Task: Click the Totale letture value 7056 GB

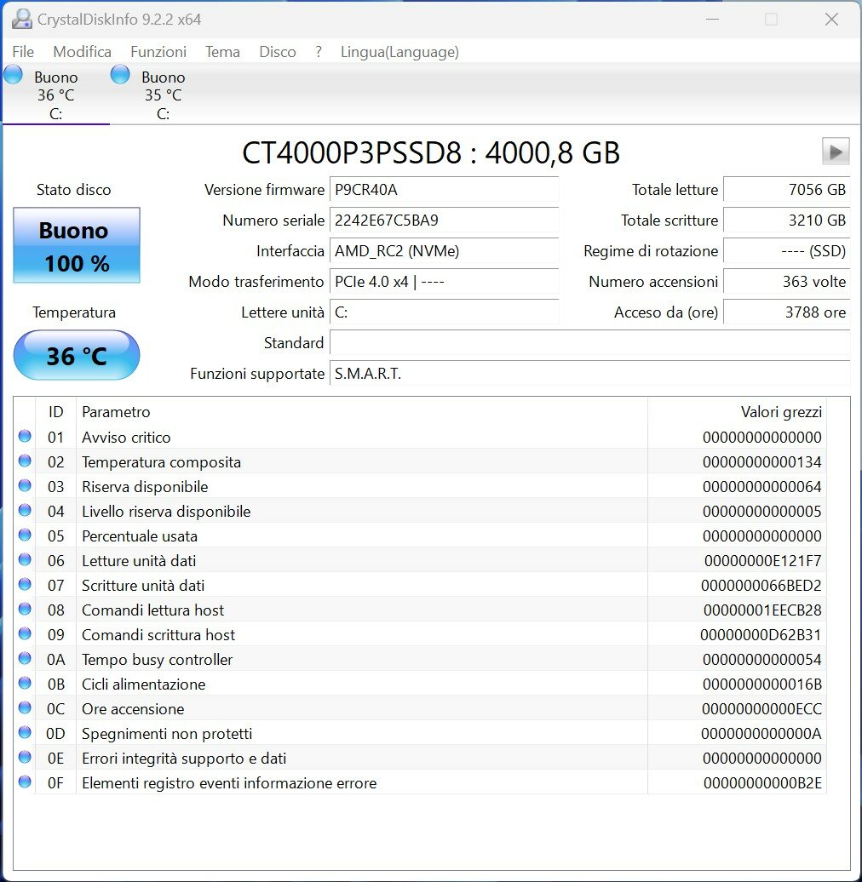Action: [786, 190]
